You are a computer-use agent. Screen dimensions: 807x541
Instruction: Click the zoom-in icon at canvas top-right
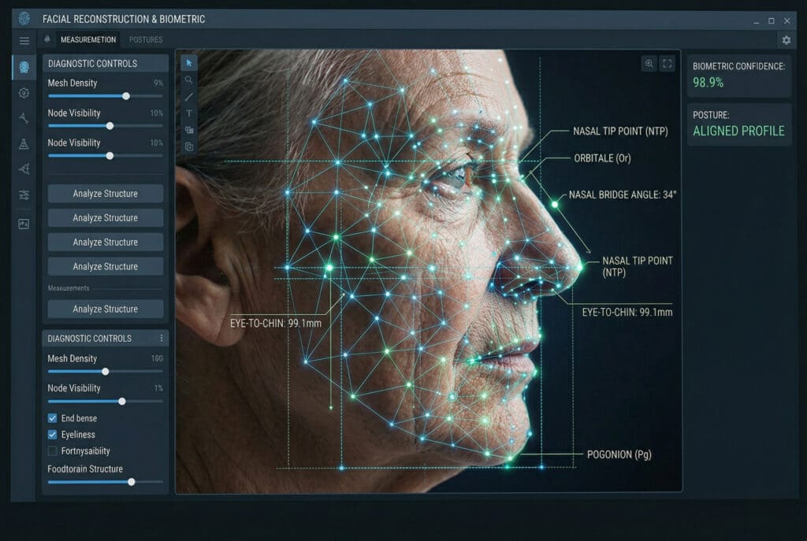point(649,65)
